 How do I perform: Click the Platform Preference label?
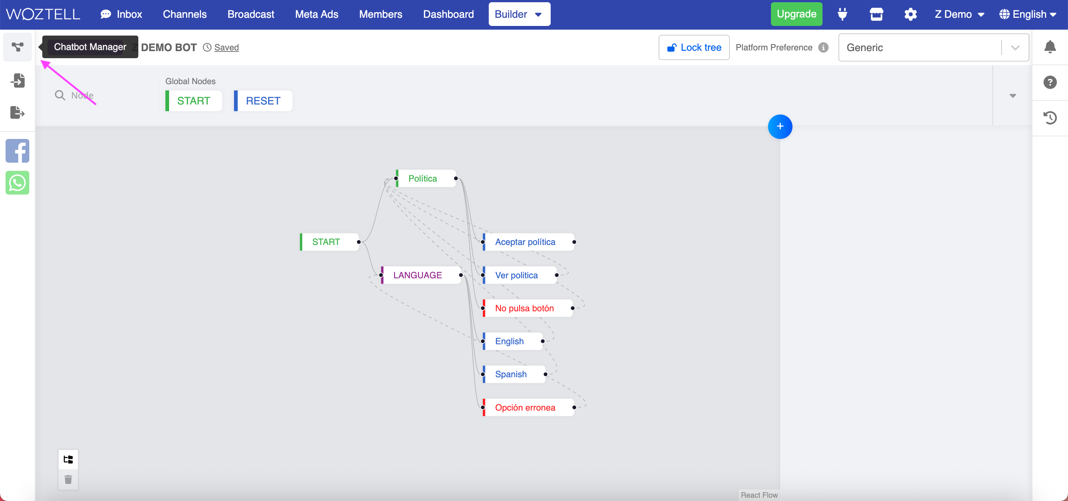774,48
